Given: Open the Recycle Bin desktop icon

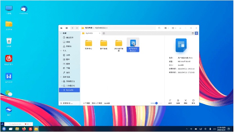Looking at the screenshot, I should [9, 42].
